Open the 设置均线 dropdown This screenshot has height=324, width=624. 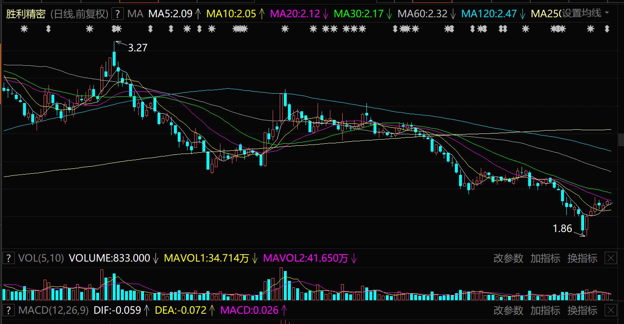click(x=586, y=14)
